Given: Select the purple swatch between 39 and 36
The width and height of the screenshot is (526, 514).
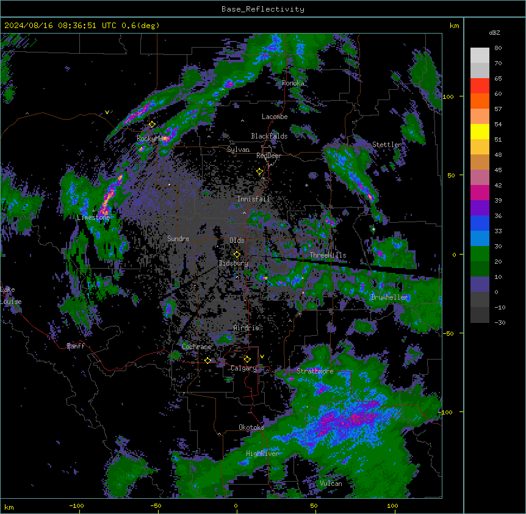Looking at the screenshot, I should coord(480,208).
